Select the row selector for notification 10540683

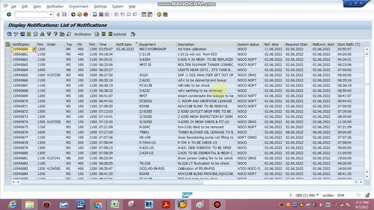pyautogui.click(x=8, y=169)
